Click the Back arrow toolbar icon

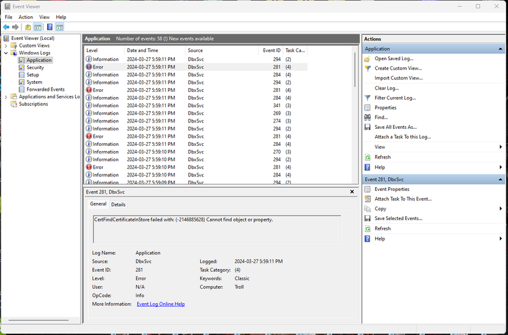pyautogui.click(x=6, y=27)
